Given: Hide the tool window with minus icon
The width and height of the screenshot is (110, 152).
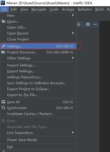Looking at the screenshot, I should click(x=95, y=24).
